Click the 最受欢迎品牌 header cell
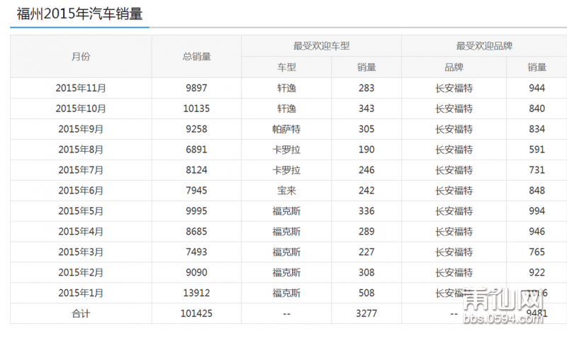 [x=484, y=46]
